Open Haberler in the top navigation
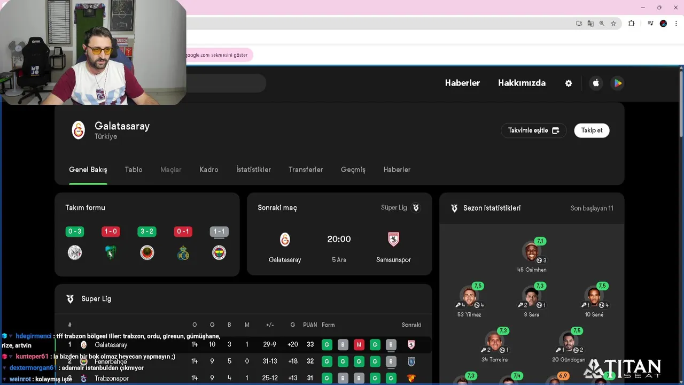 (462, 83)
